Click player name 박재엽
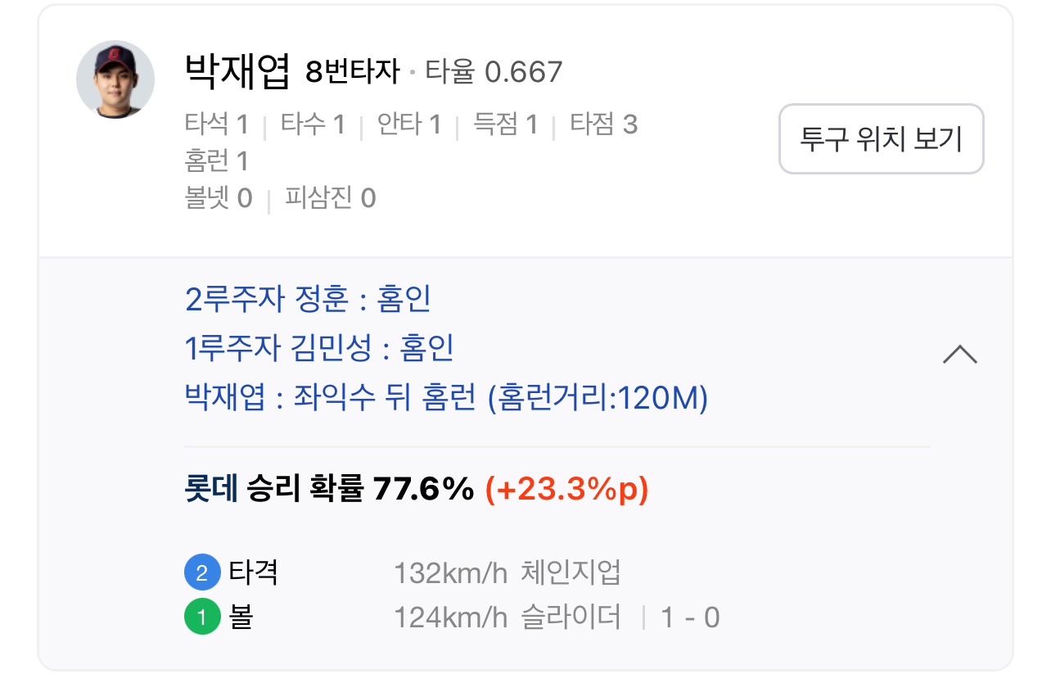1051x674 pixels. [238, 70]
